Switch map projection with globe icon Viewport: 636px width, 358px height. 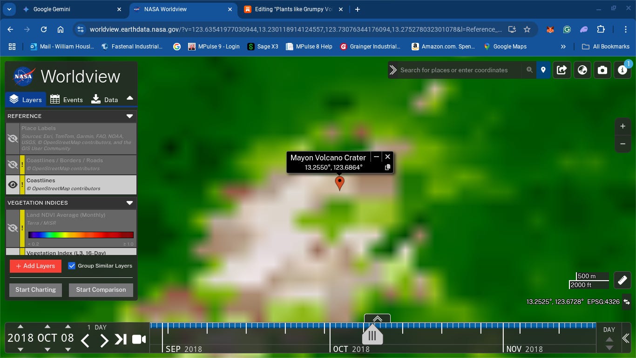(582, 70)
